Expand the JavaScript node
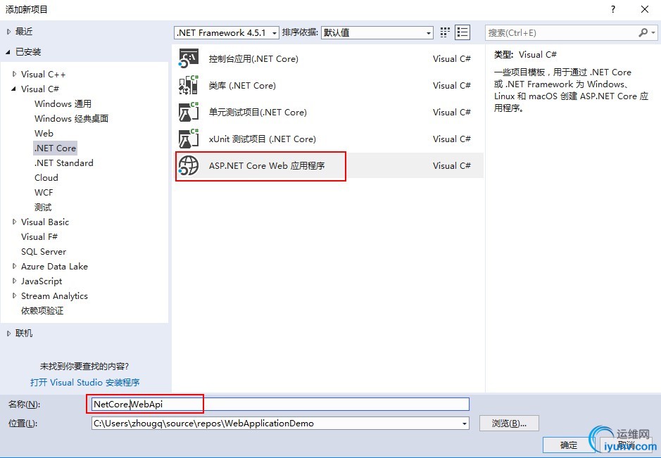Viewport: 661px width, 458px height. [14, 281]
